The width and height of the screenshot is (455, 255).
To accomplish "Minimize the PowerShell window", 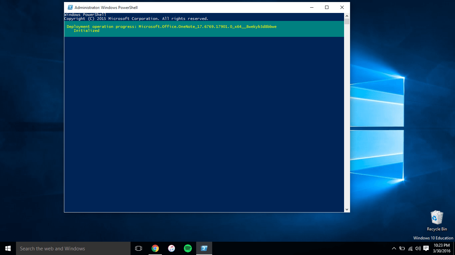I will [312, 7].
